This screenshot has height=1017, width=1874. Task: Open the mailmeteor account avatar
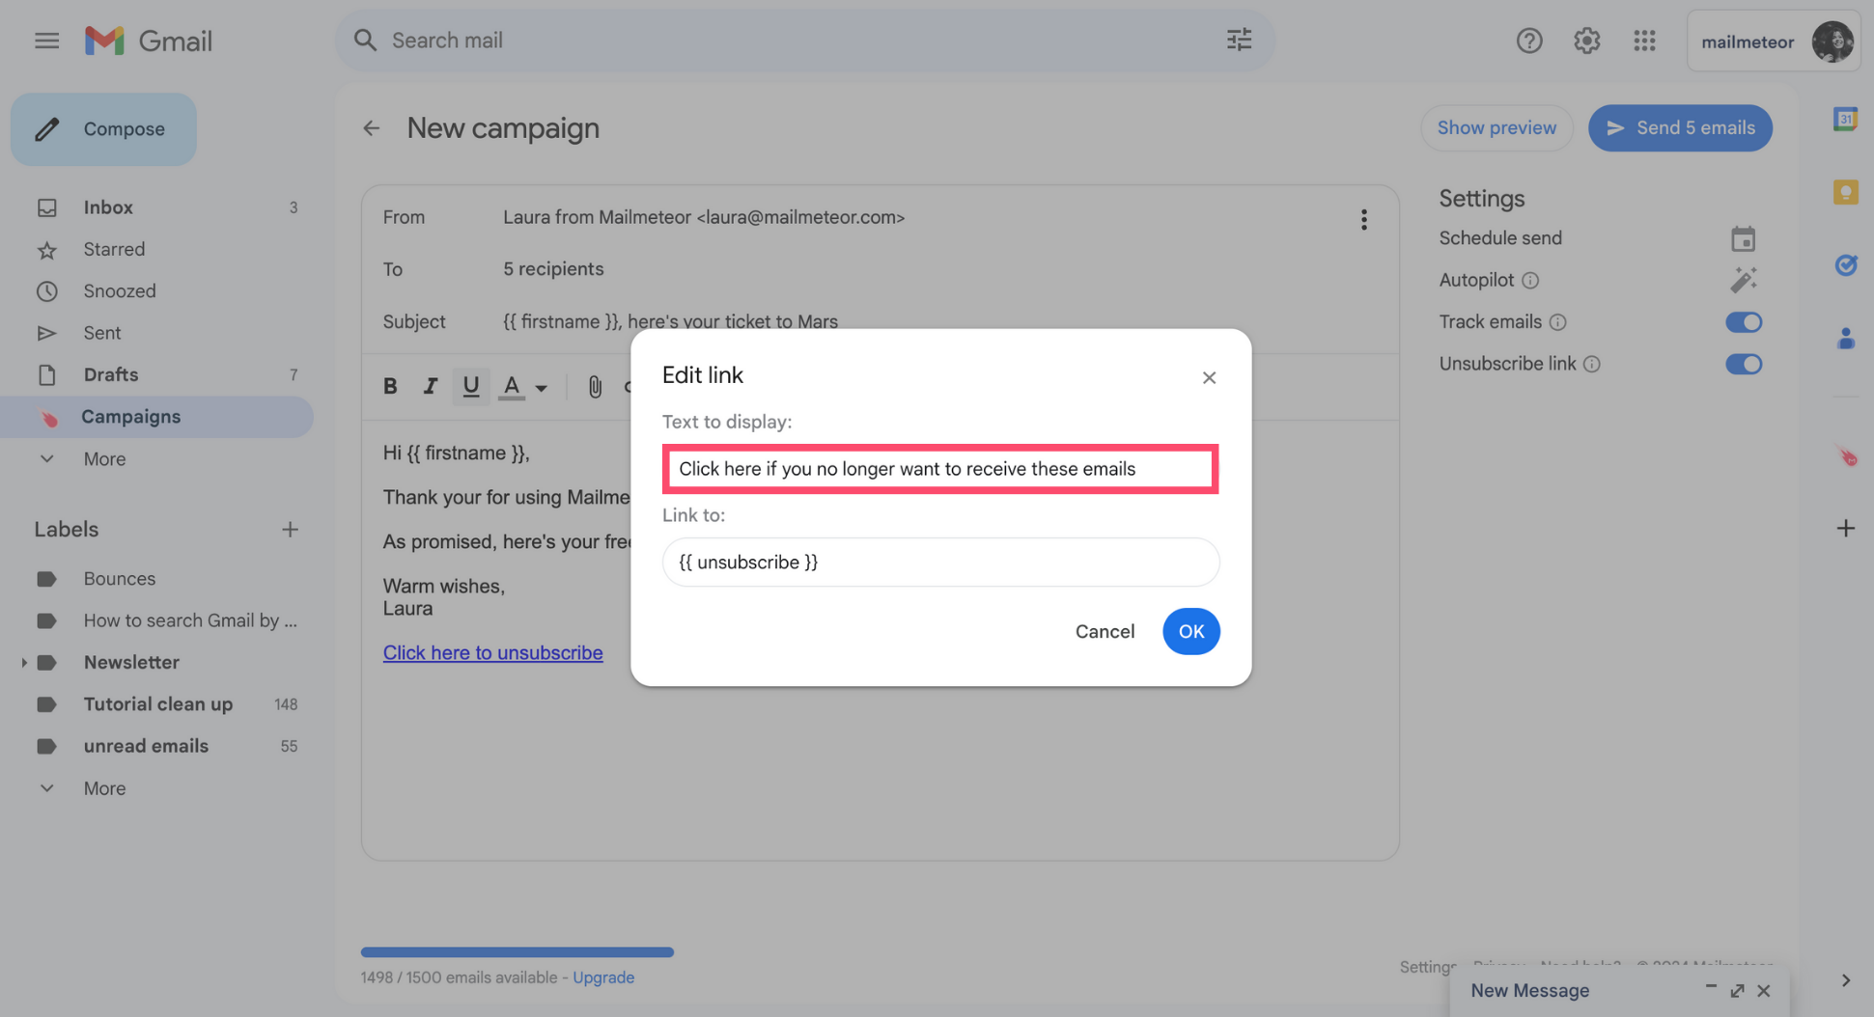(x=1832, y=41)
